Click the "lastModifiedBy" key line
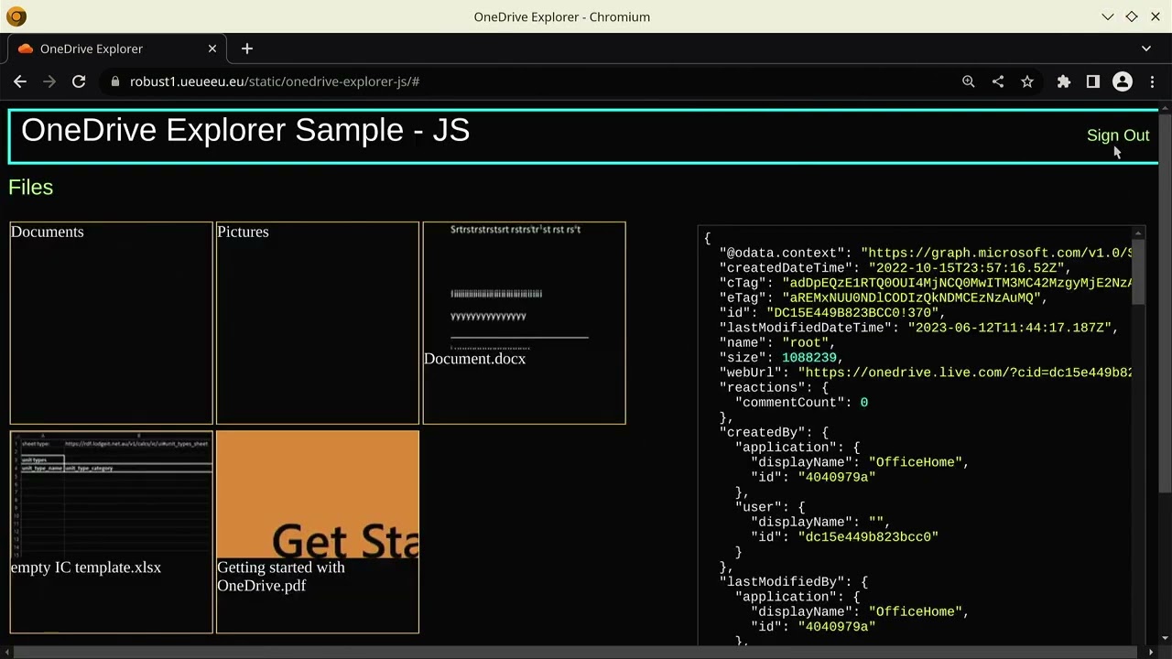Viewport: 1172px width, 659px height. click(x=794, y=582)
